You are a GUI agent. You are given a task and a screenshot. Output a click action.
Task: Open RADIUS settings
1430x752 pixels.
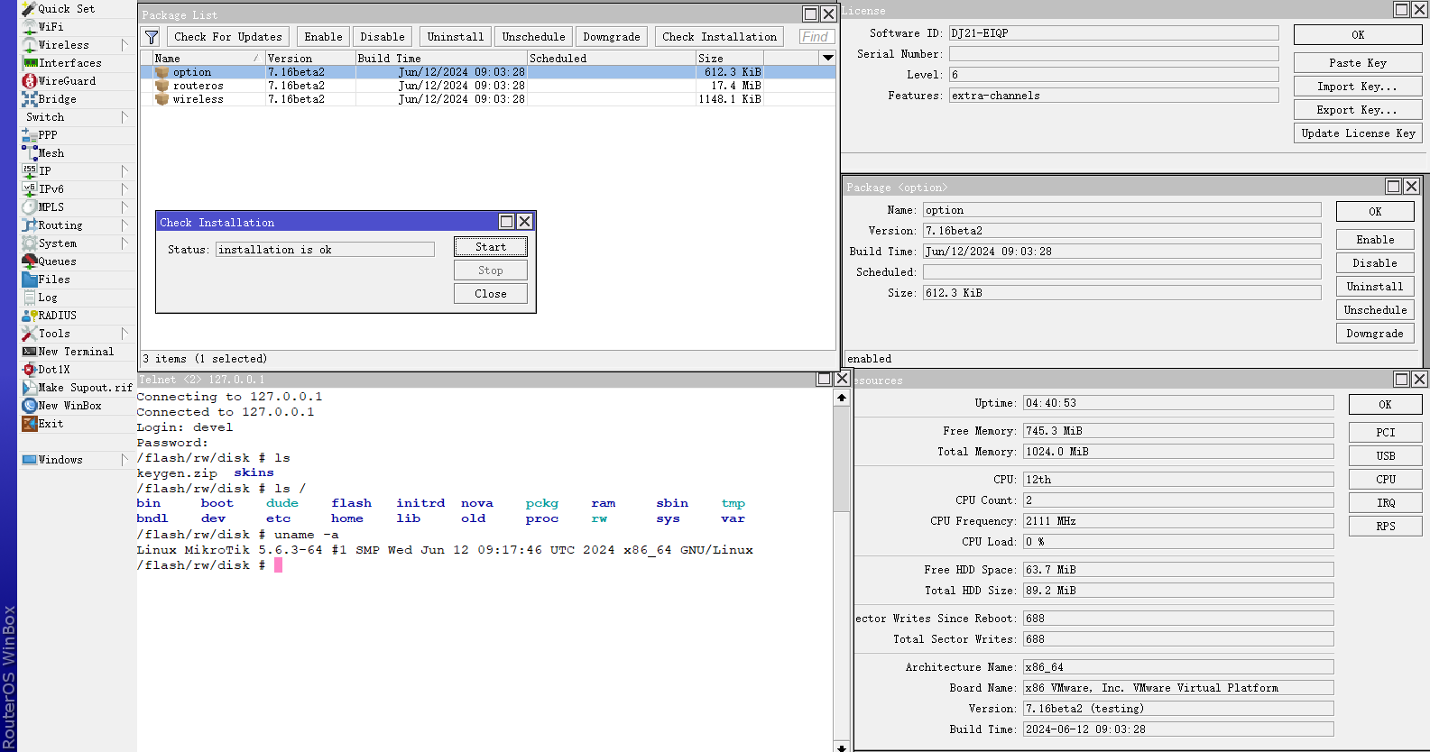(57, 316)
